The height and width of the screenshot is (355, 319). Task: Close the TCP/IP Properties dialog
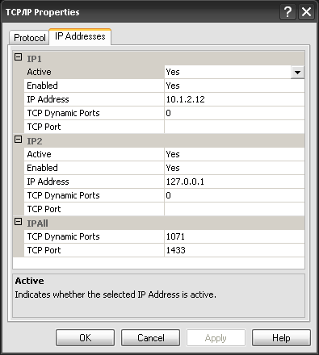point(306,12)
